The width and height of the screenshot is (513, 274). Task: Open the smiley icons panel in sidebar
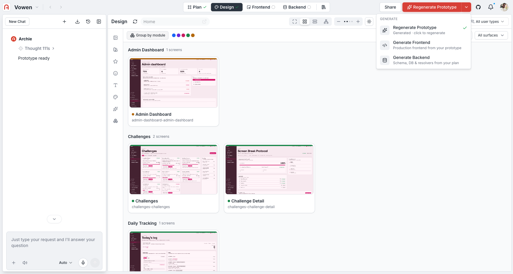(x=115, y=73)
